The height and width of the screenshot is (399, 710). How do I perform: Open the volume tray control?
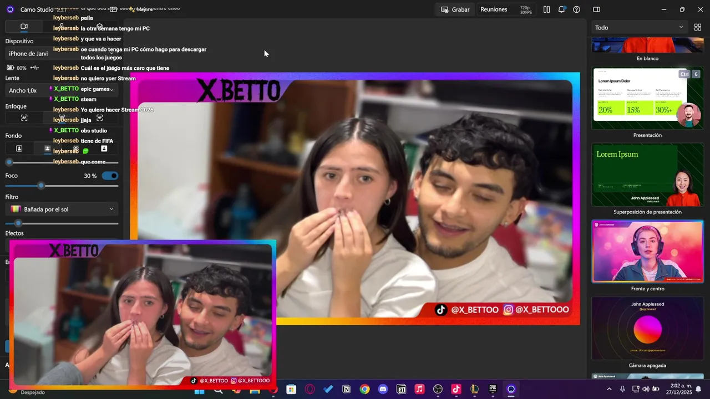click(x=646, y=389)
